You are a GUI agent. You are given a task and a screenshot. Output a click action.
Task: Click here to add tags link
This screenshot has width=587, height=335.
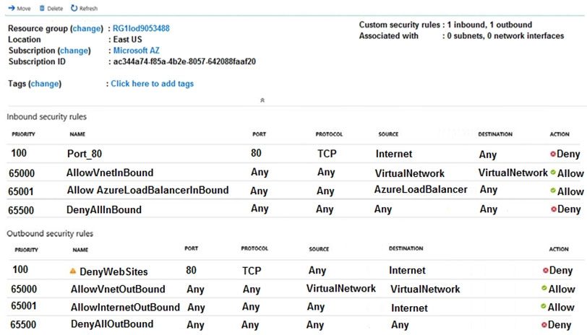pos(153,84)
